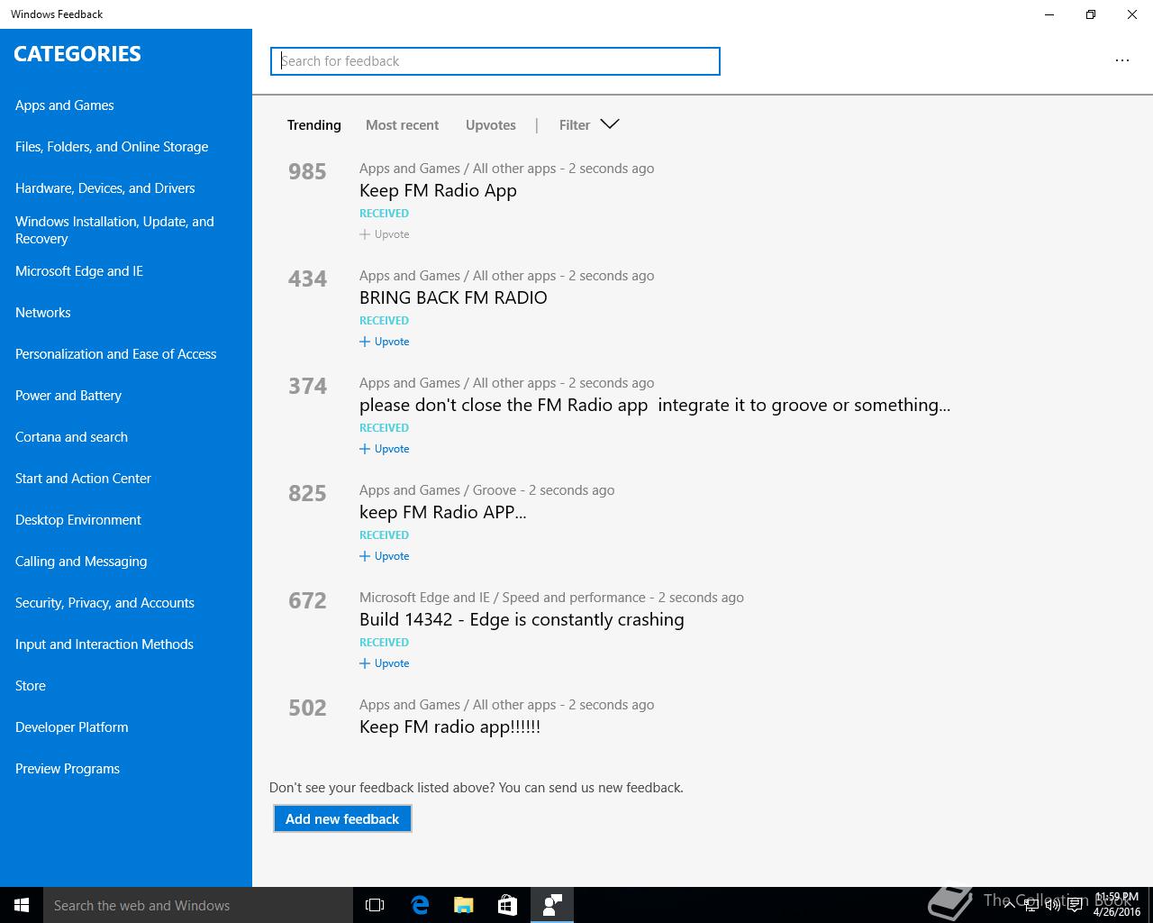Click the Add new feedback button
1153x923 pixels.
(342, 818)
